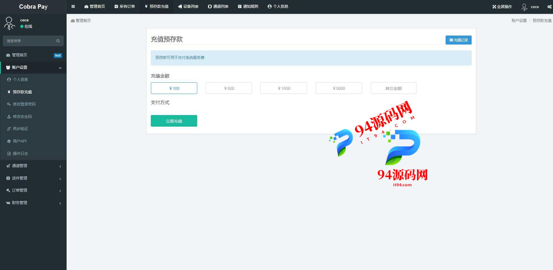Click the 充值预存款 panel heading
Screen dimensions: 553x270
tap(167, 39)
